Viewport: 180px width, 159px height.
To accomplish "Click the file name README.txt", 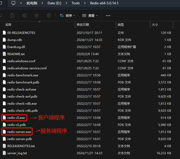I will pyautogui.click(x=16, y=54).
